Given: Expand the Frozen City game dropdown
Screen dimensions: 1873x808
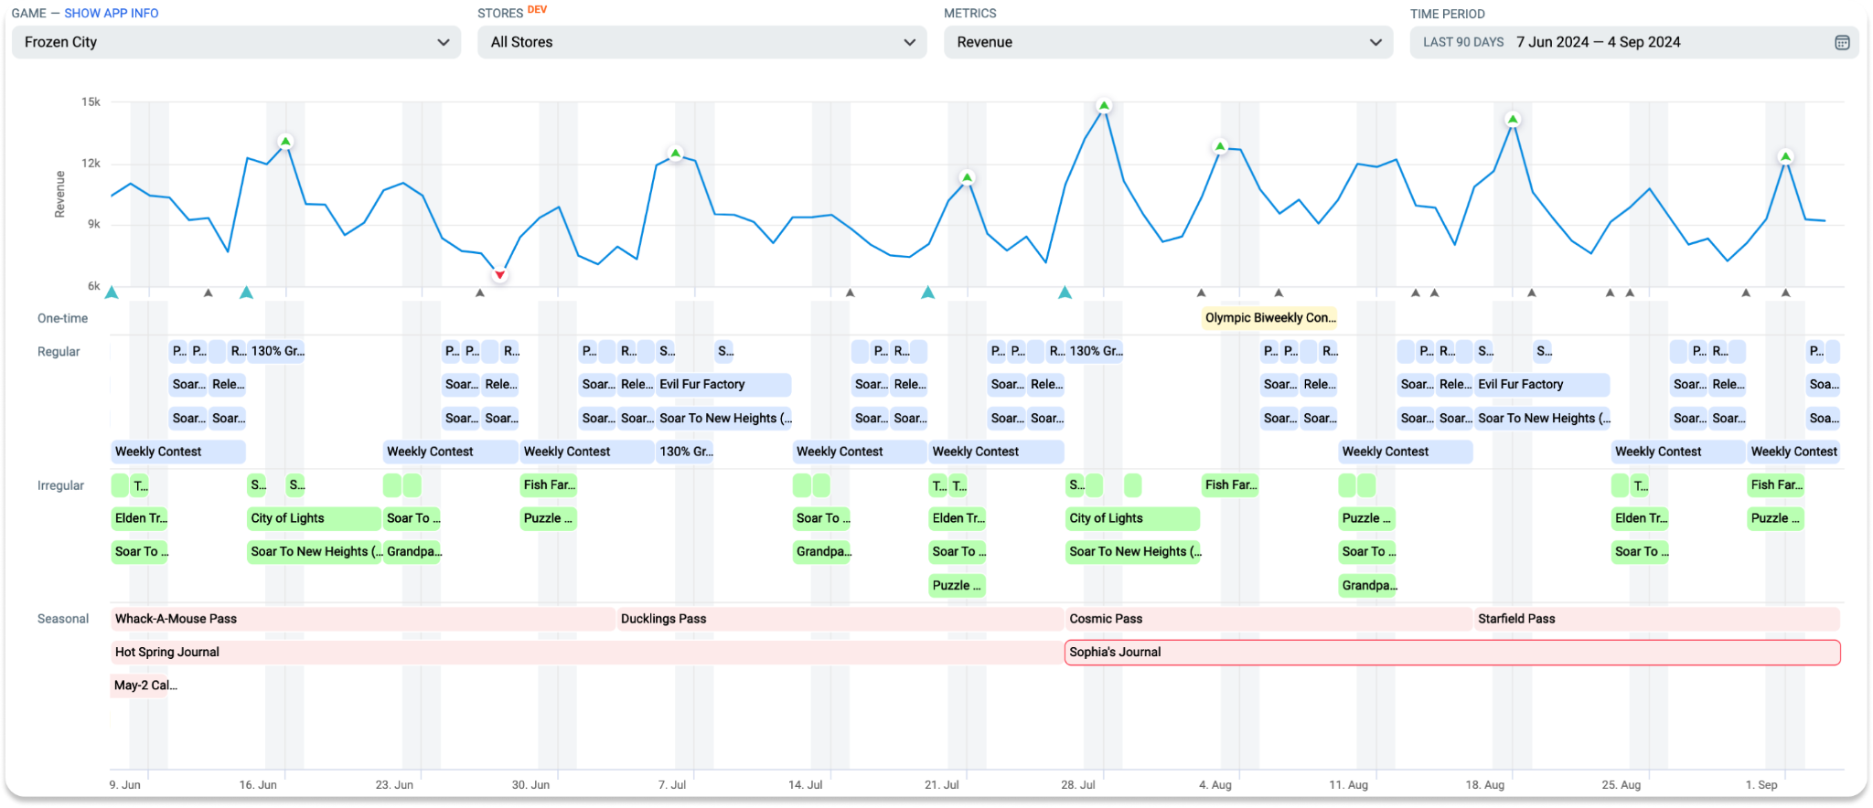Looking at the screenshot, I should pos(236,42).
